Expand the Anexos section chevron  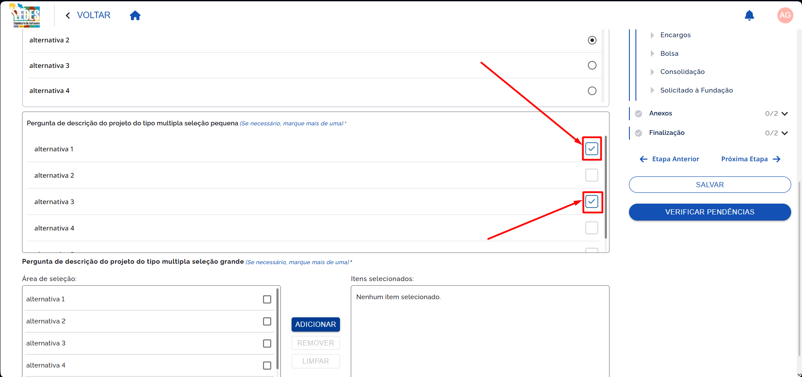[785, 114]
